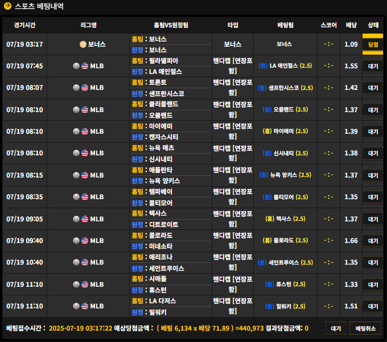This screenshot has width=387, height=342.
Task: Click away team 미네소타
Action: 160,246
